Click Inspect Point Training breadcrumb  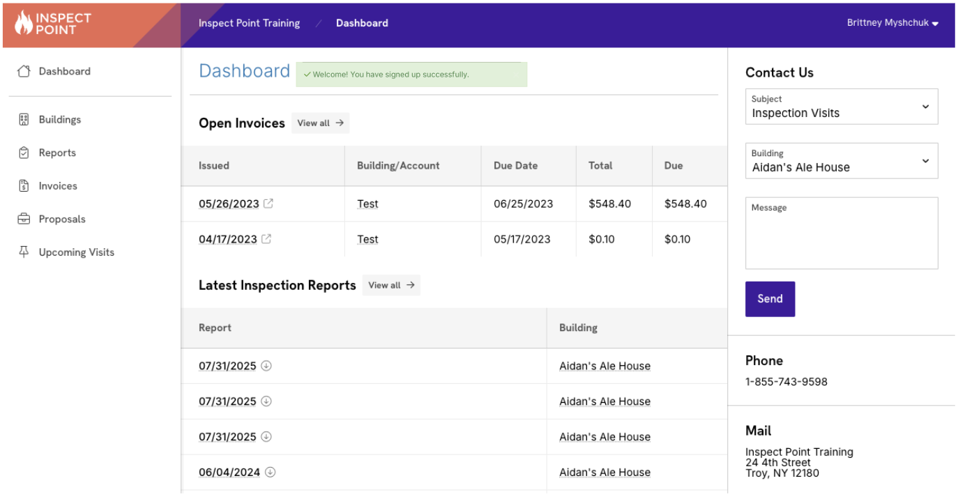pyautogui.click(x=249, y=23)
